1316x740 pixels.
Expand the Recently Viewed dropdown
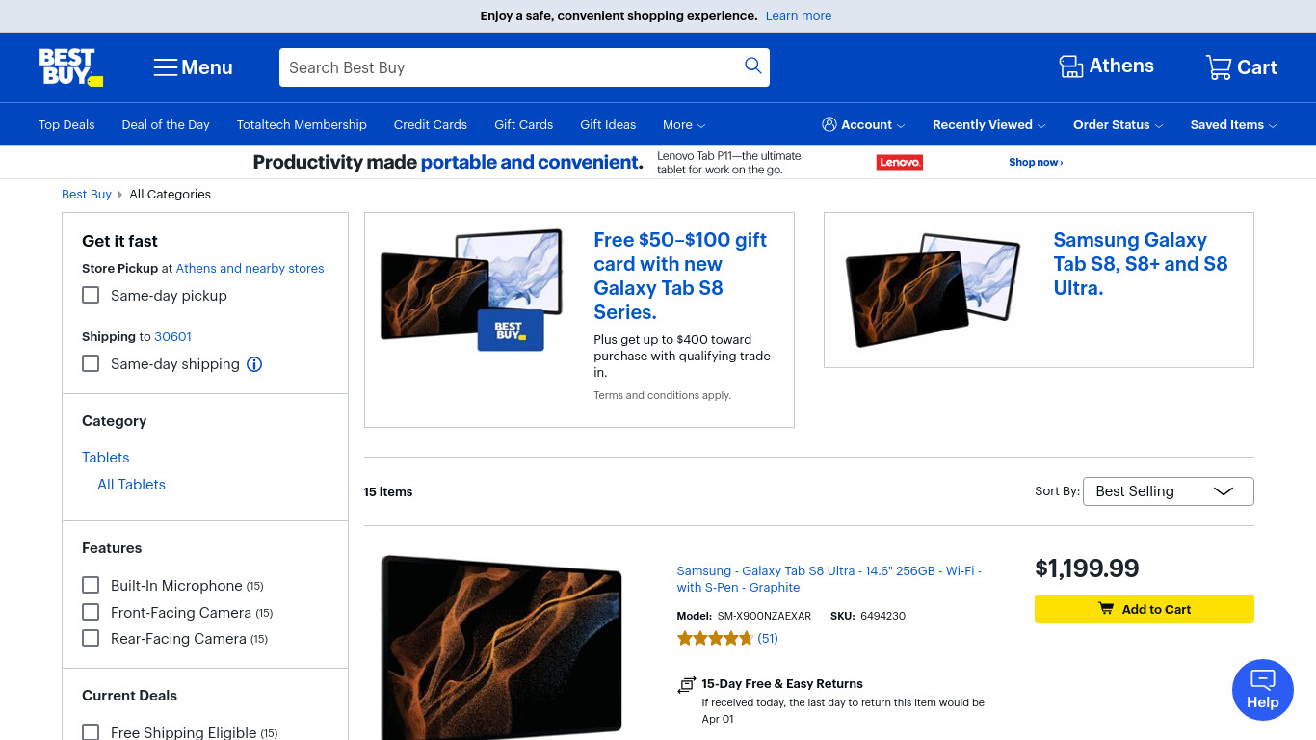[x=989, y=125]
